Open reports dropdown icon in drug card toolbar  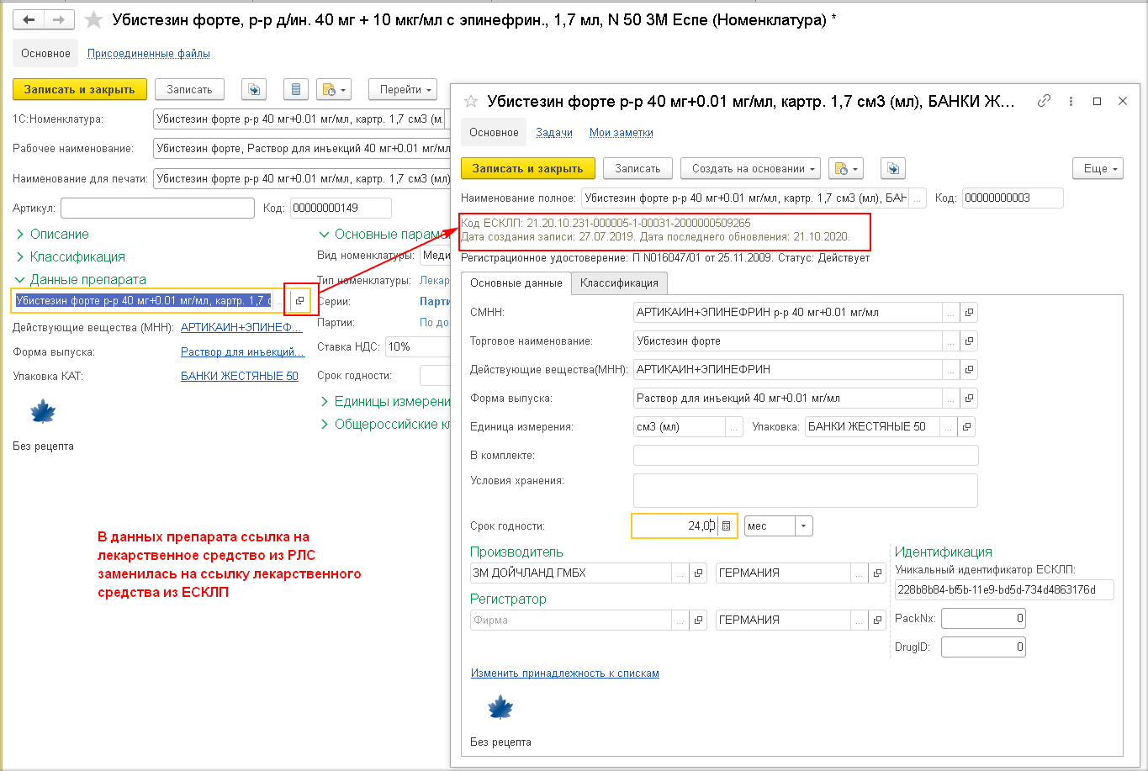(x=846, y=168)
